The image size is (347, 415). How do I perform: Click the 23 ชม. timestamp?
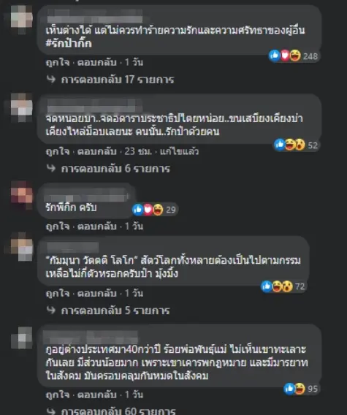click(x=138, y=151)
